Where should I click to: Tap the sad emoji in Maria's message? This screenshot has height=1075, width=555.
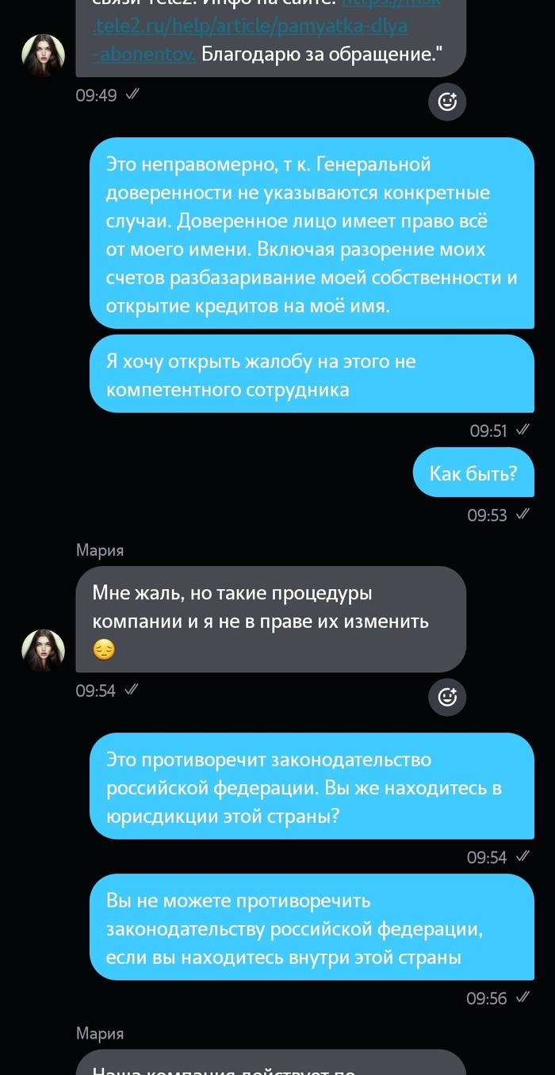click(104, 650)
